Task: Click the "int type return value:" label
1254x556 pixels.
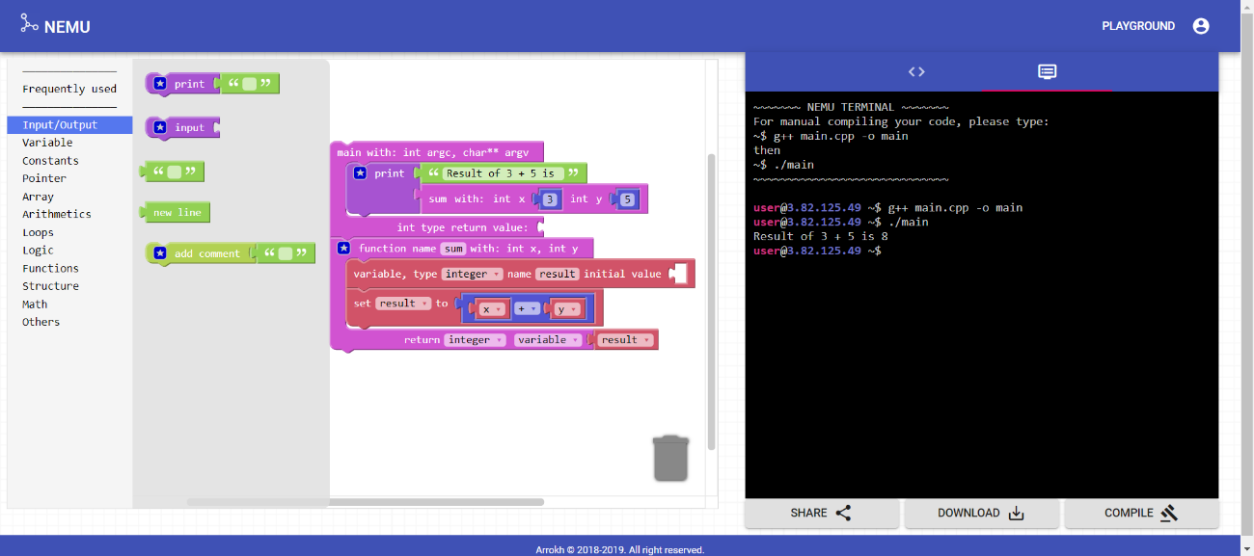Action: pos(463,227)
